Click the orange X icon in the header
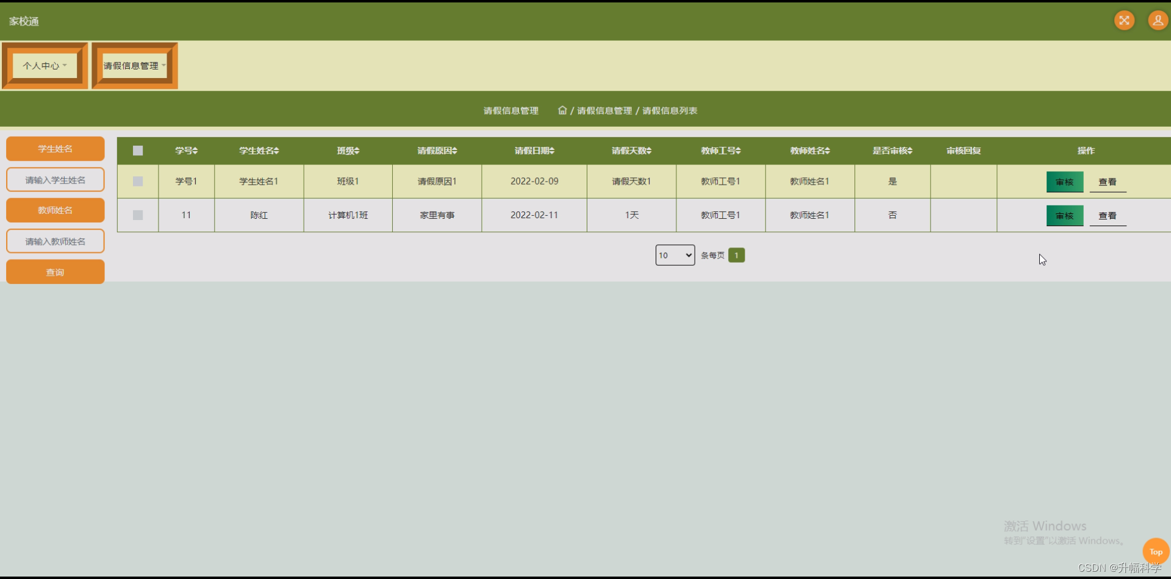 pos(1124,20)
